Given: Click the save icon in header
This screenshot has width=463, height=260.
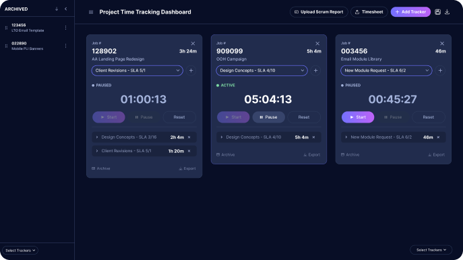Looking at the screenshot, I should 437,12.
